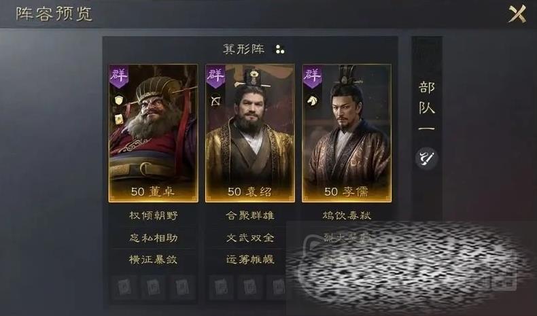Select the 鸩饮毒弑 skill
The width and height of the screenshot is (537, 316).
[x=347, y=215]
